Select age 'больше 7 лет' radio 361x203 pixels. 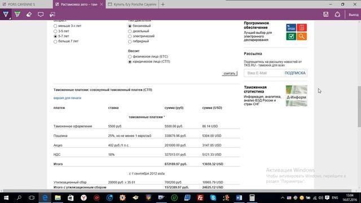55,41
